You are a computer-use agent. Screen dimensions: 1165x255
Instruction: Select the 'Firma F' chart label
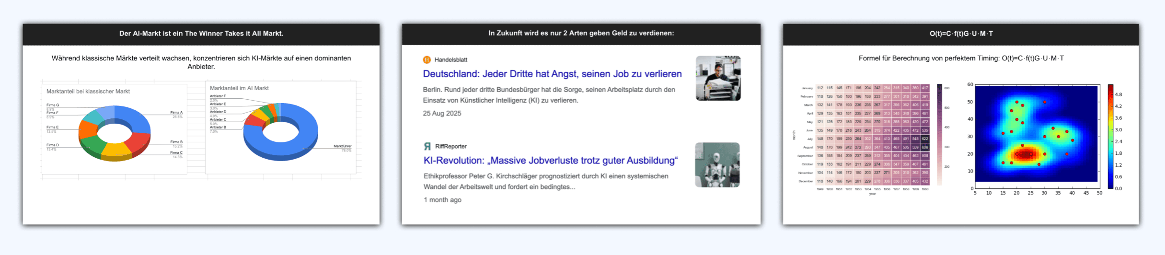point(52,113)
